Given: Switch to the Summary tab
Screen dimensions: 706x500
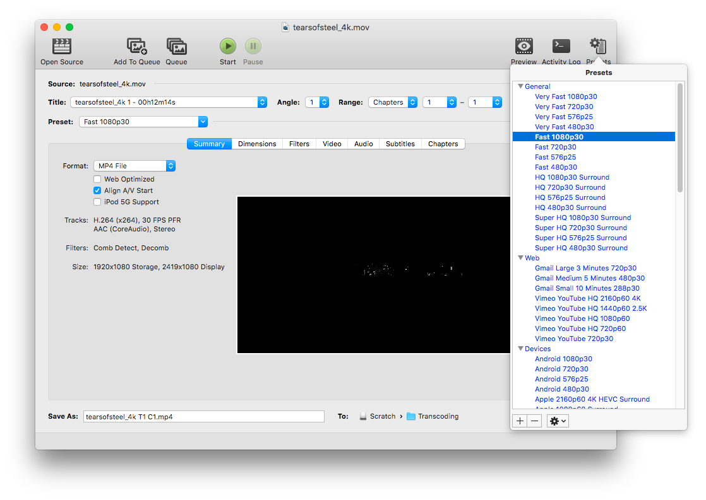Looking at the screenshot, I should [x=210, y=144].
